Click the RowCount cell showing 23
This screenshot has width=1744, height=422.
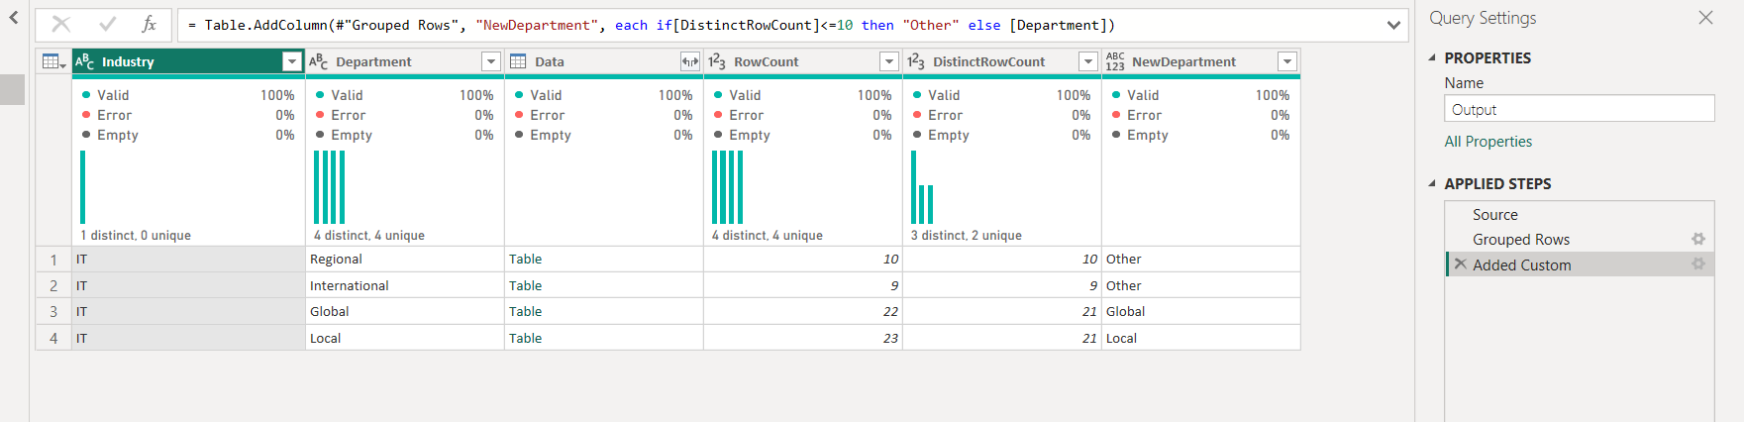point(802,338)
